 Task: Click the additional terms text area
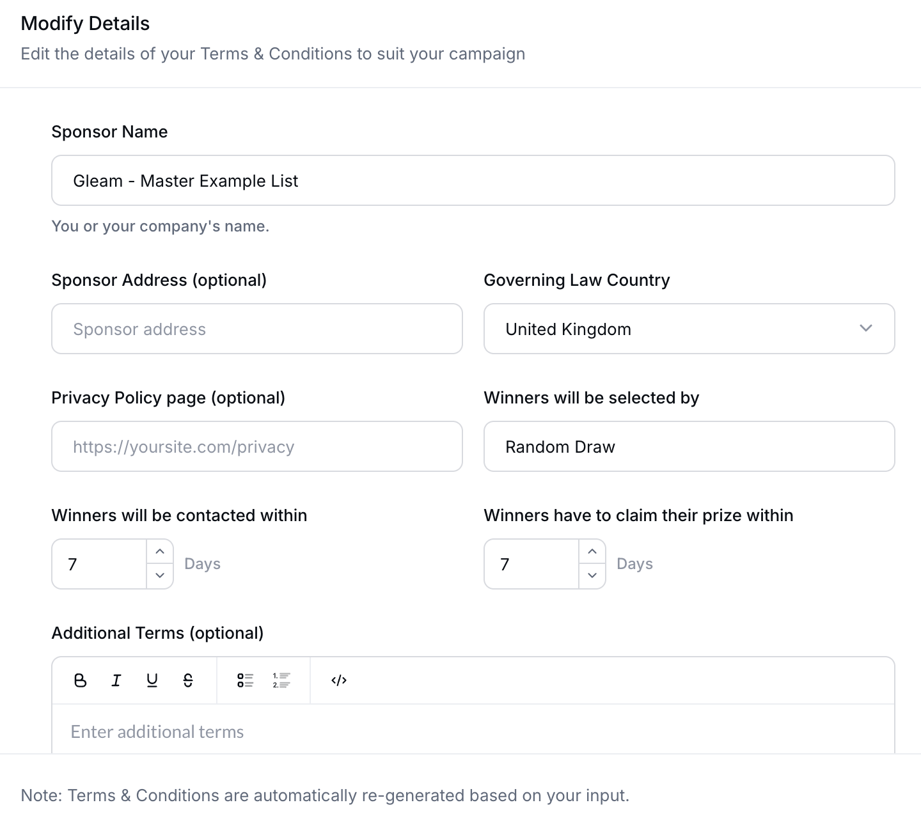473,729
